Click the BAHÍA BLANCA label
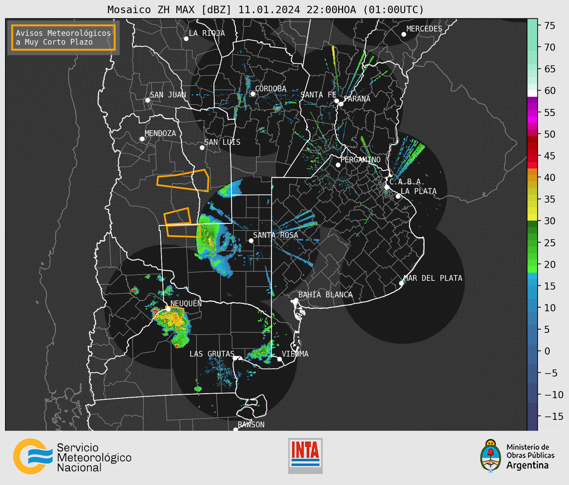 tap(325, 294)
